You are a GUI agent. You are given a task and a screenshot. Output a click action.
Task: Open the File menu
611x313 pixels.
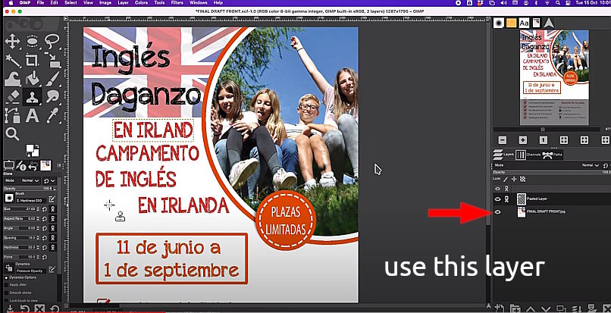tap(40, 3)
